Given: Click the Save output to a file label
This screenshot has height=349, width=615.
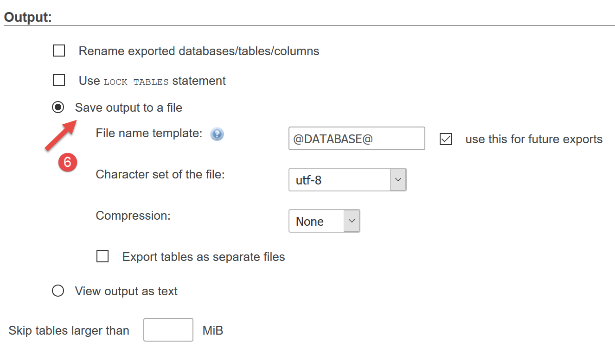Looking at the screenshot, I should coord(128,108).
